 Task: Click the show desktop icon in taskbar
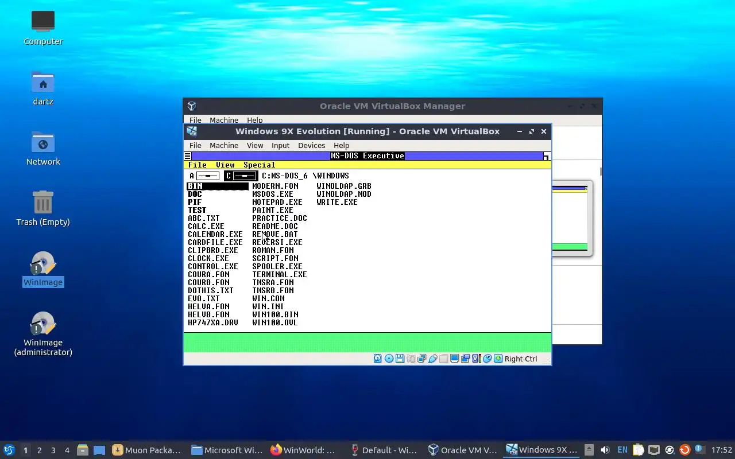(99, 450)
